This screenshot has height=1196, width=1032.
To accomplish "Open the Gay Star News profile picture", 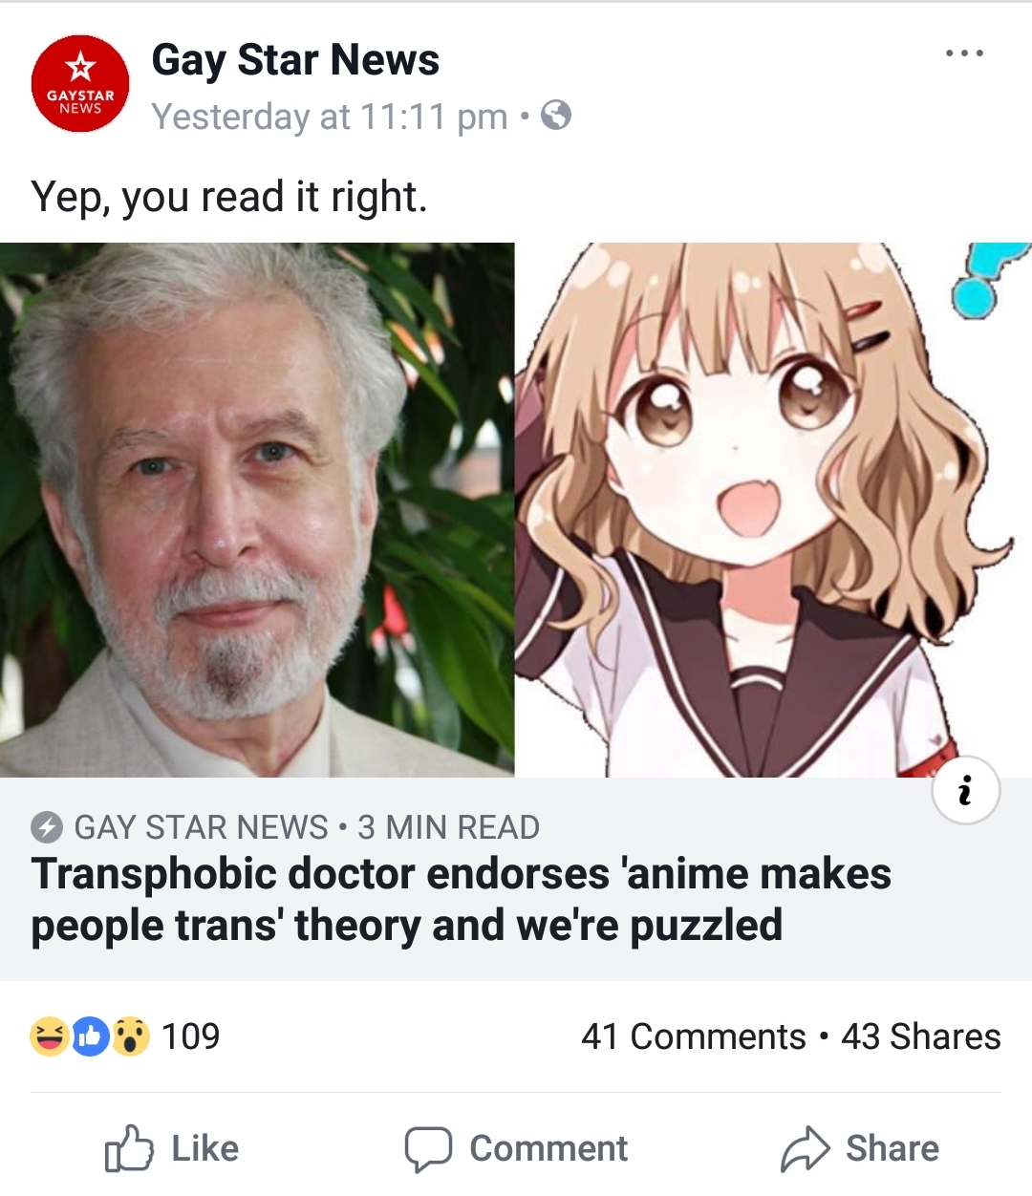I will (x=80, y=83).
